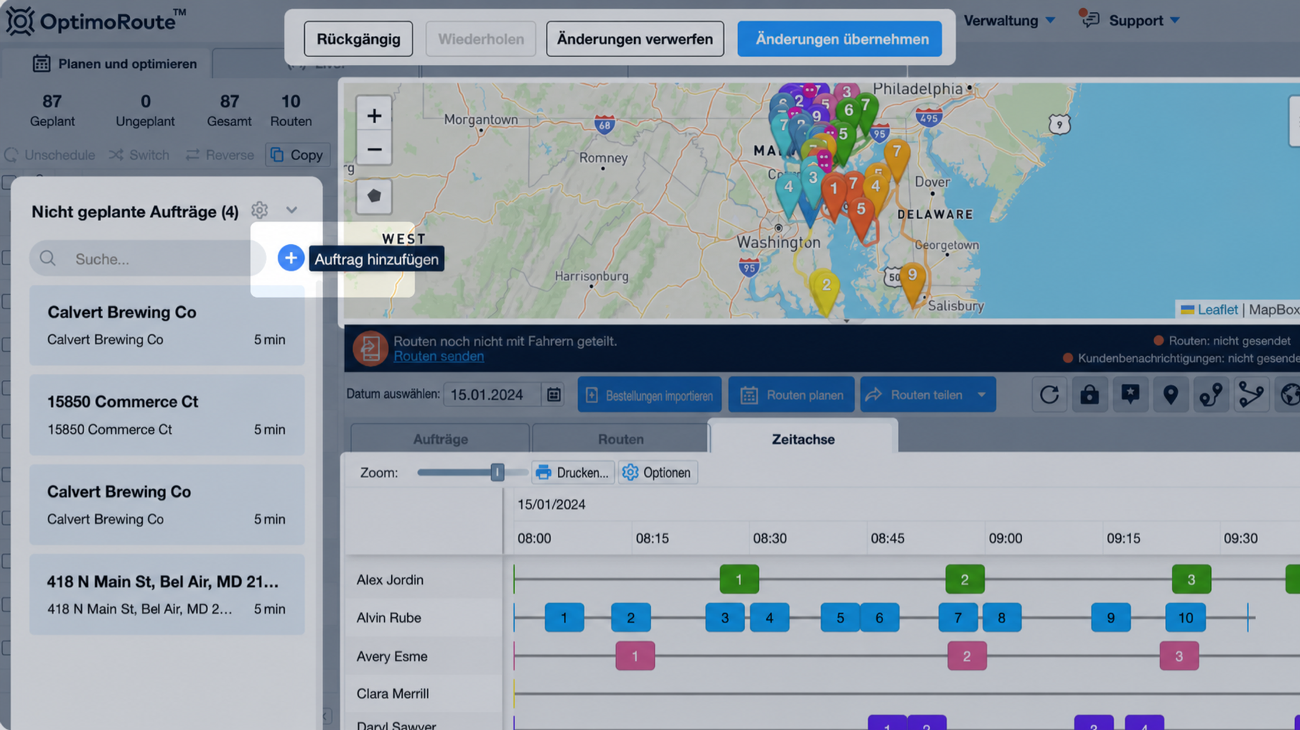The width and height of the screenshot is (1300, 730).
Task: Click the map pin icon in toolbar
Action: pos(1170,395)
